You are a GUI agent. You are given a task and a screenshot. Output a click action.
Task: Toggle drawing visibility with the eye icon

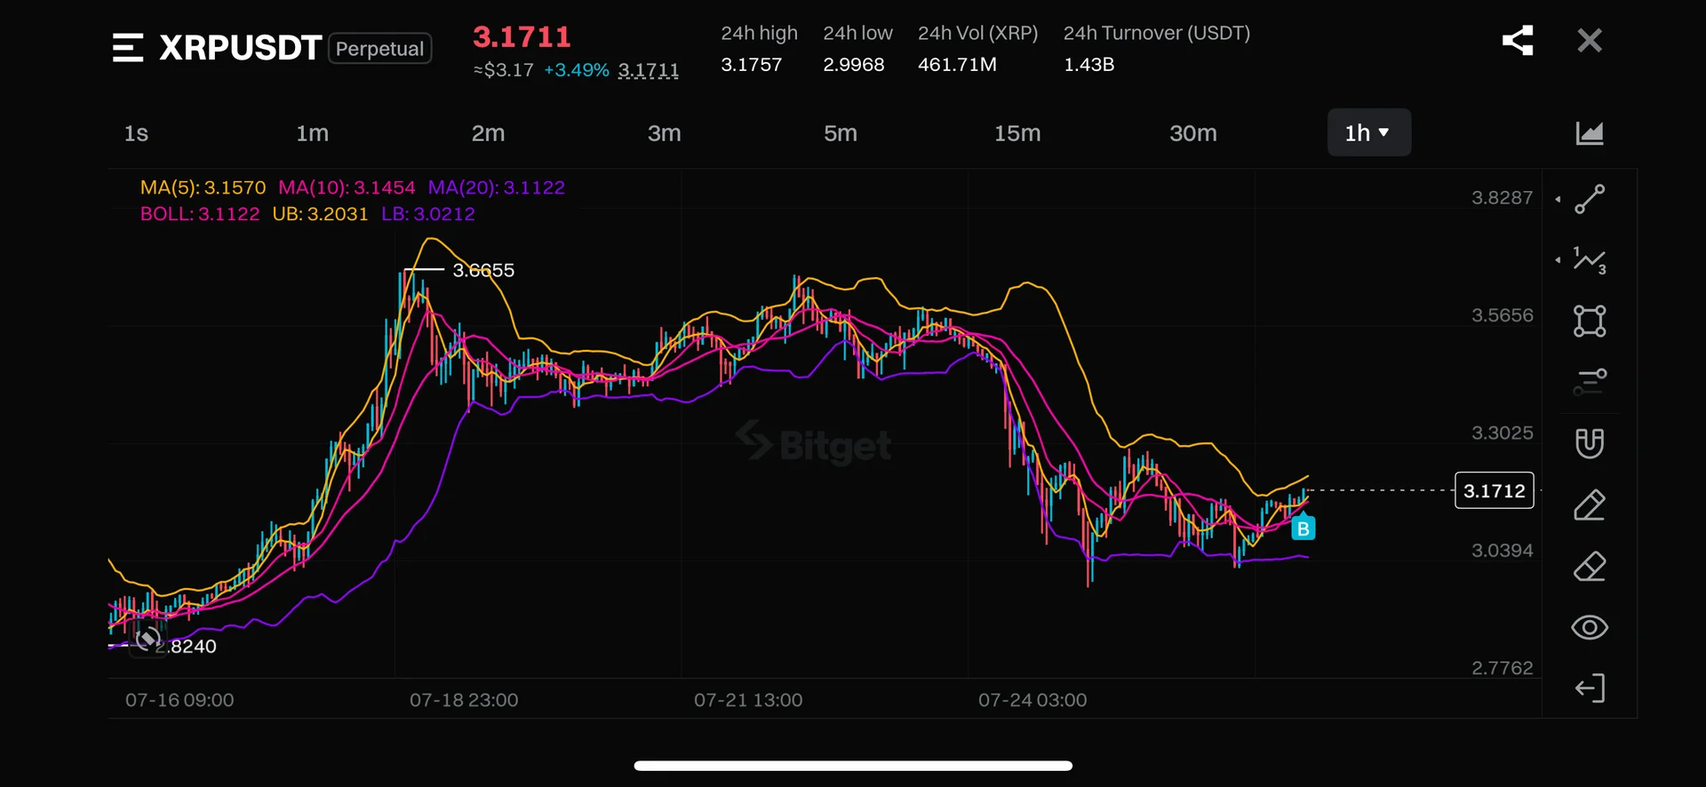coord(1590,628)
